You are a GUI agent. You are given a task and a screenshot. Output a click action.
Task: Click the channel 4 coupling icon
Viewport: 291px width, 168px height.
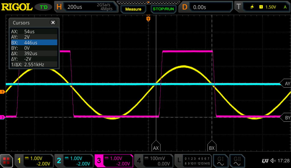[146, 158]
